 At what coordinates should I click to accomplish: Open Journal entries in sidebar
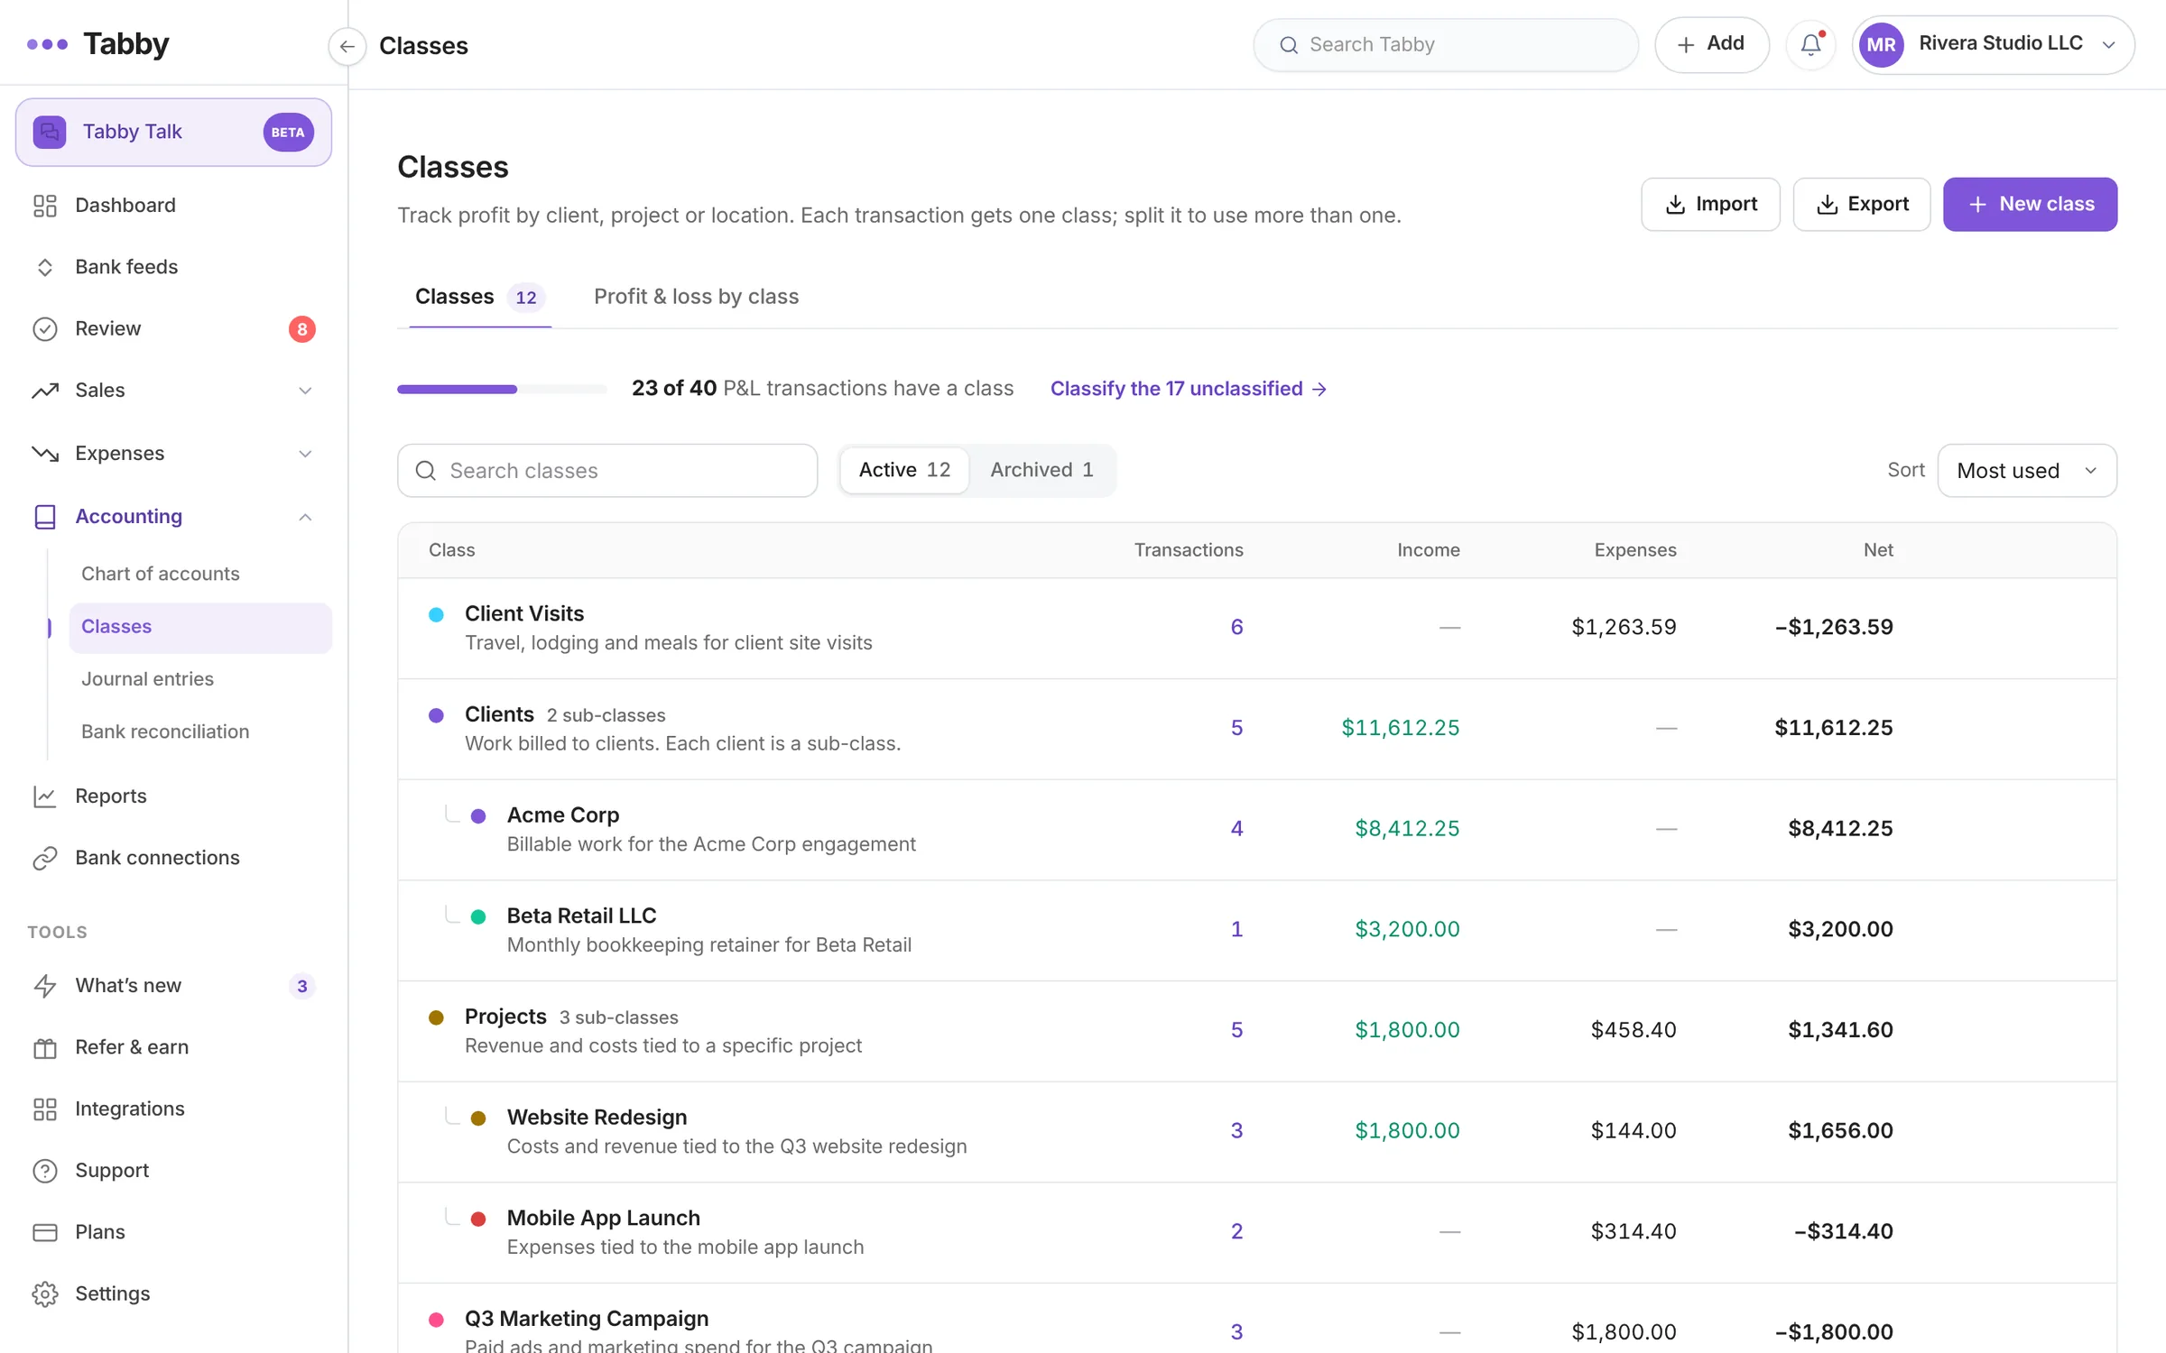(148, 678)
